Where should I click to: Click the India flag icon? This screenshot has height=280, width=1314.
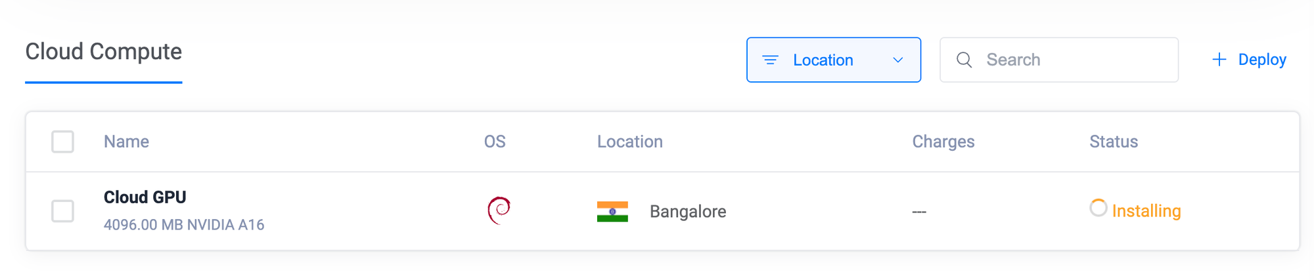tap(612, 211)
